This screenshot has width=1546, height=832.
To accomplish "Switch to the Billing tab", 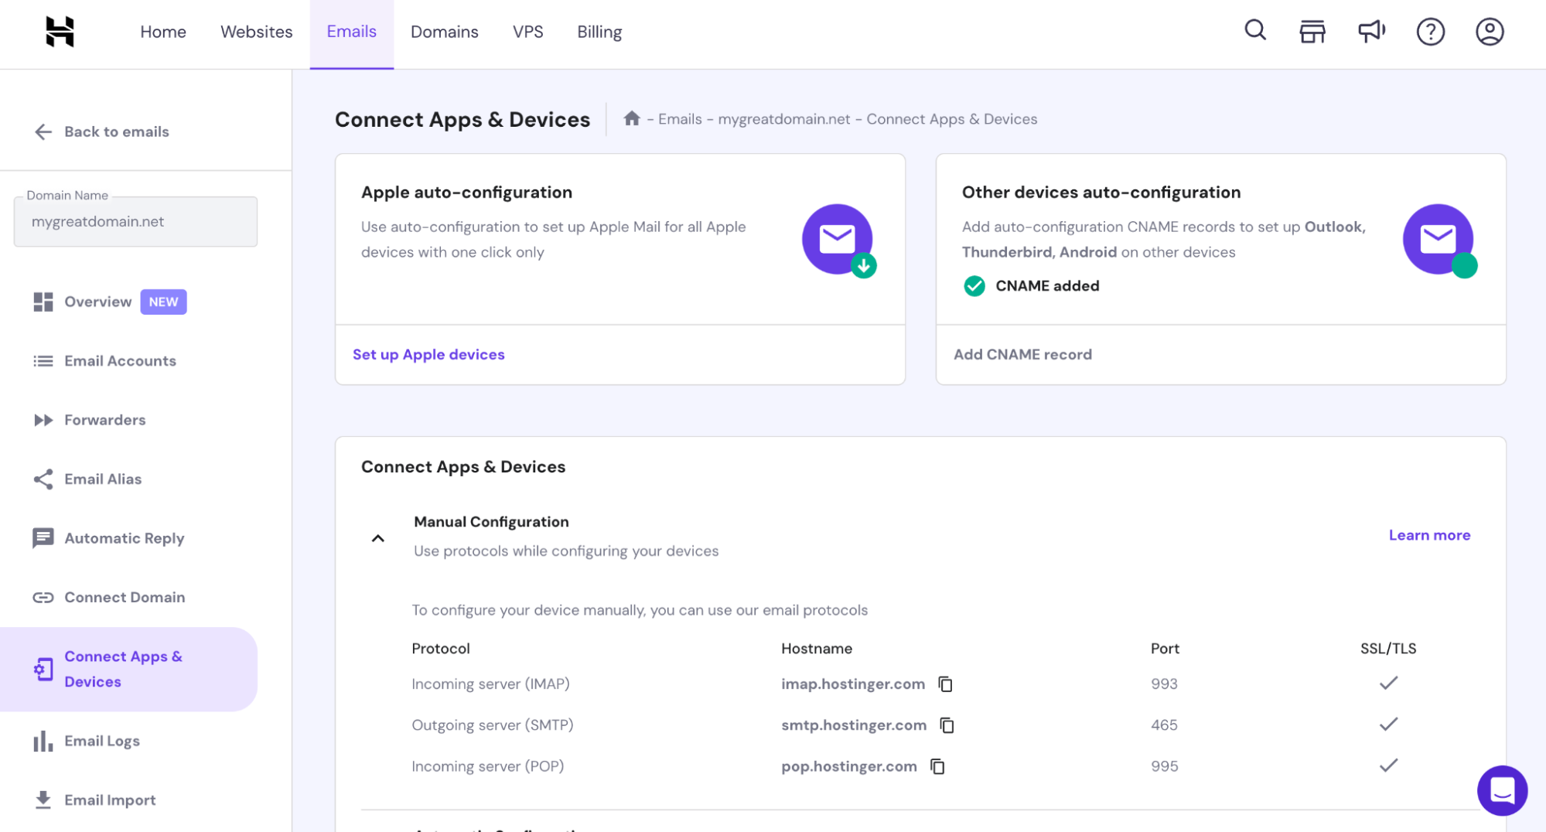I will pyautogui.click(x=599, y=32).
